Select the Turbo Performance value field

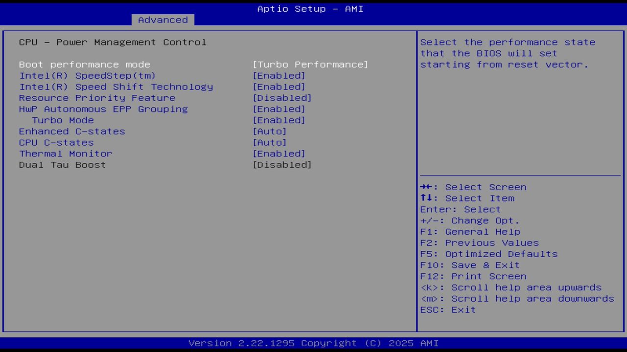pyautogui.click(x=311, y=64)
